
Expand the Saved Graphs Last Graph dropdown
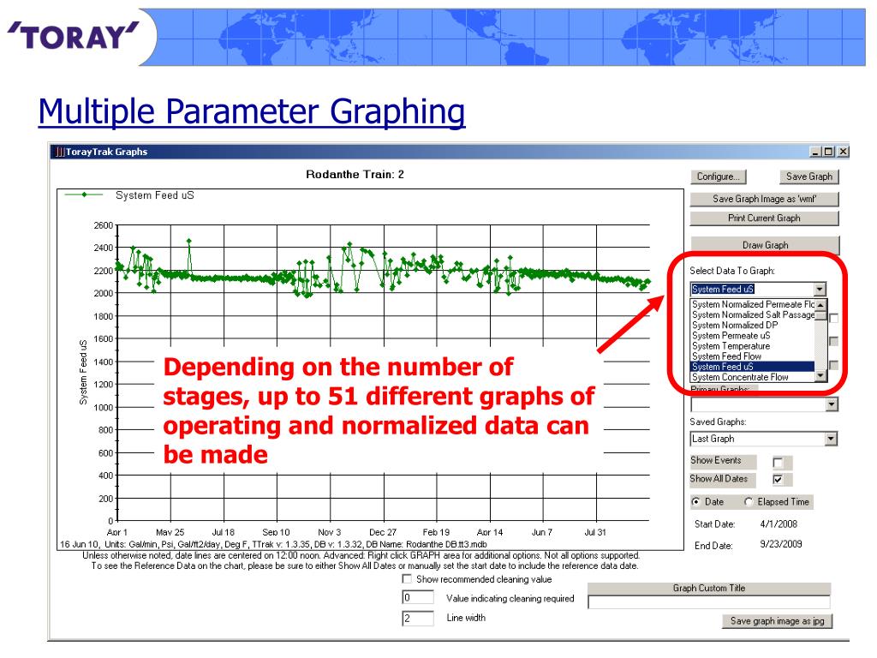click(x=831, y=439)
